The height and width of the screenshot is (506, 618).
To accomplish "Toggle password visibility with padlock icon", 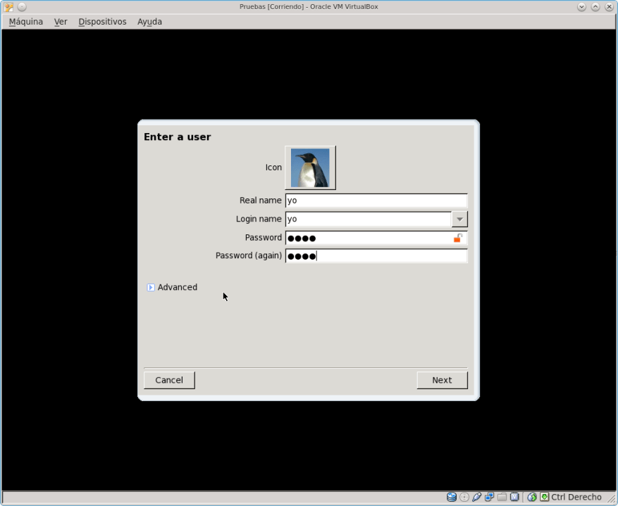I will [x=458, y=238].
